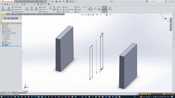Open the DisplayManager tab icon
175x98 pixels.
16,18
